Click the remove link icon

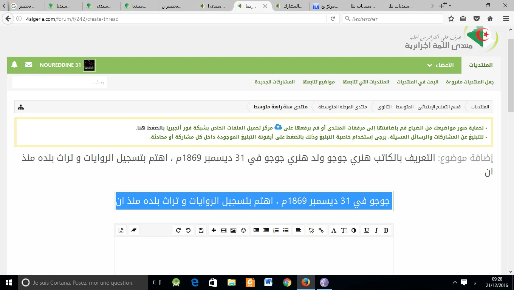point(311,230)
